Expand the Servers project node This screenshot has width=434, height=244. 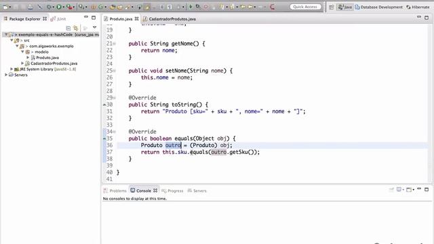point(6,75)
